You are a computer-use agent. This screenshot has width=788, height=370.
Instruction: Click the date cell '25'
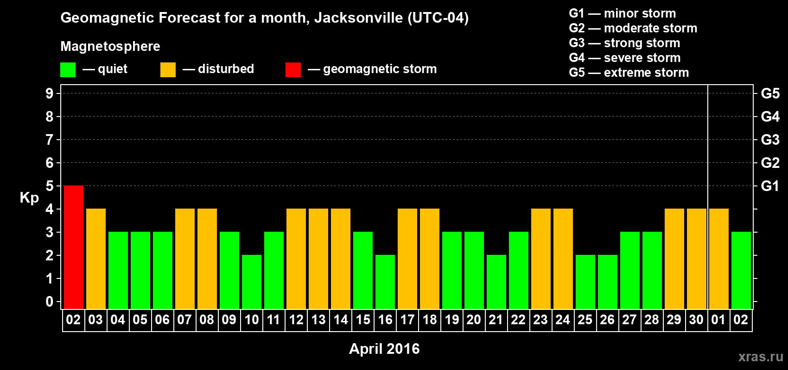click(585, 320)
